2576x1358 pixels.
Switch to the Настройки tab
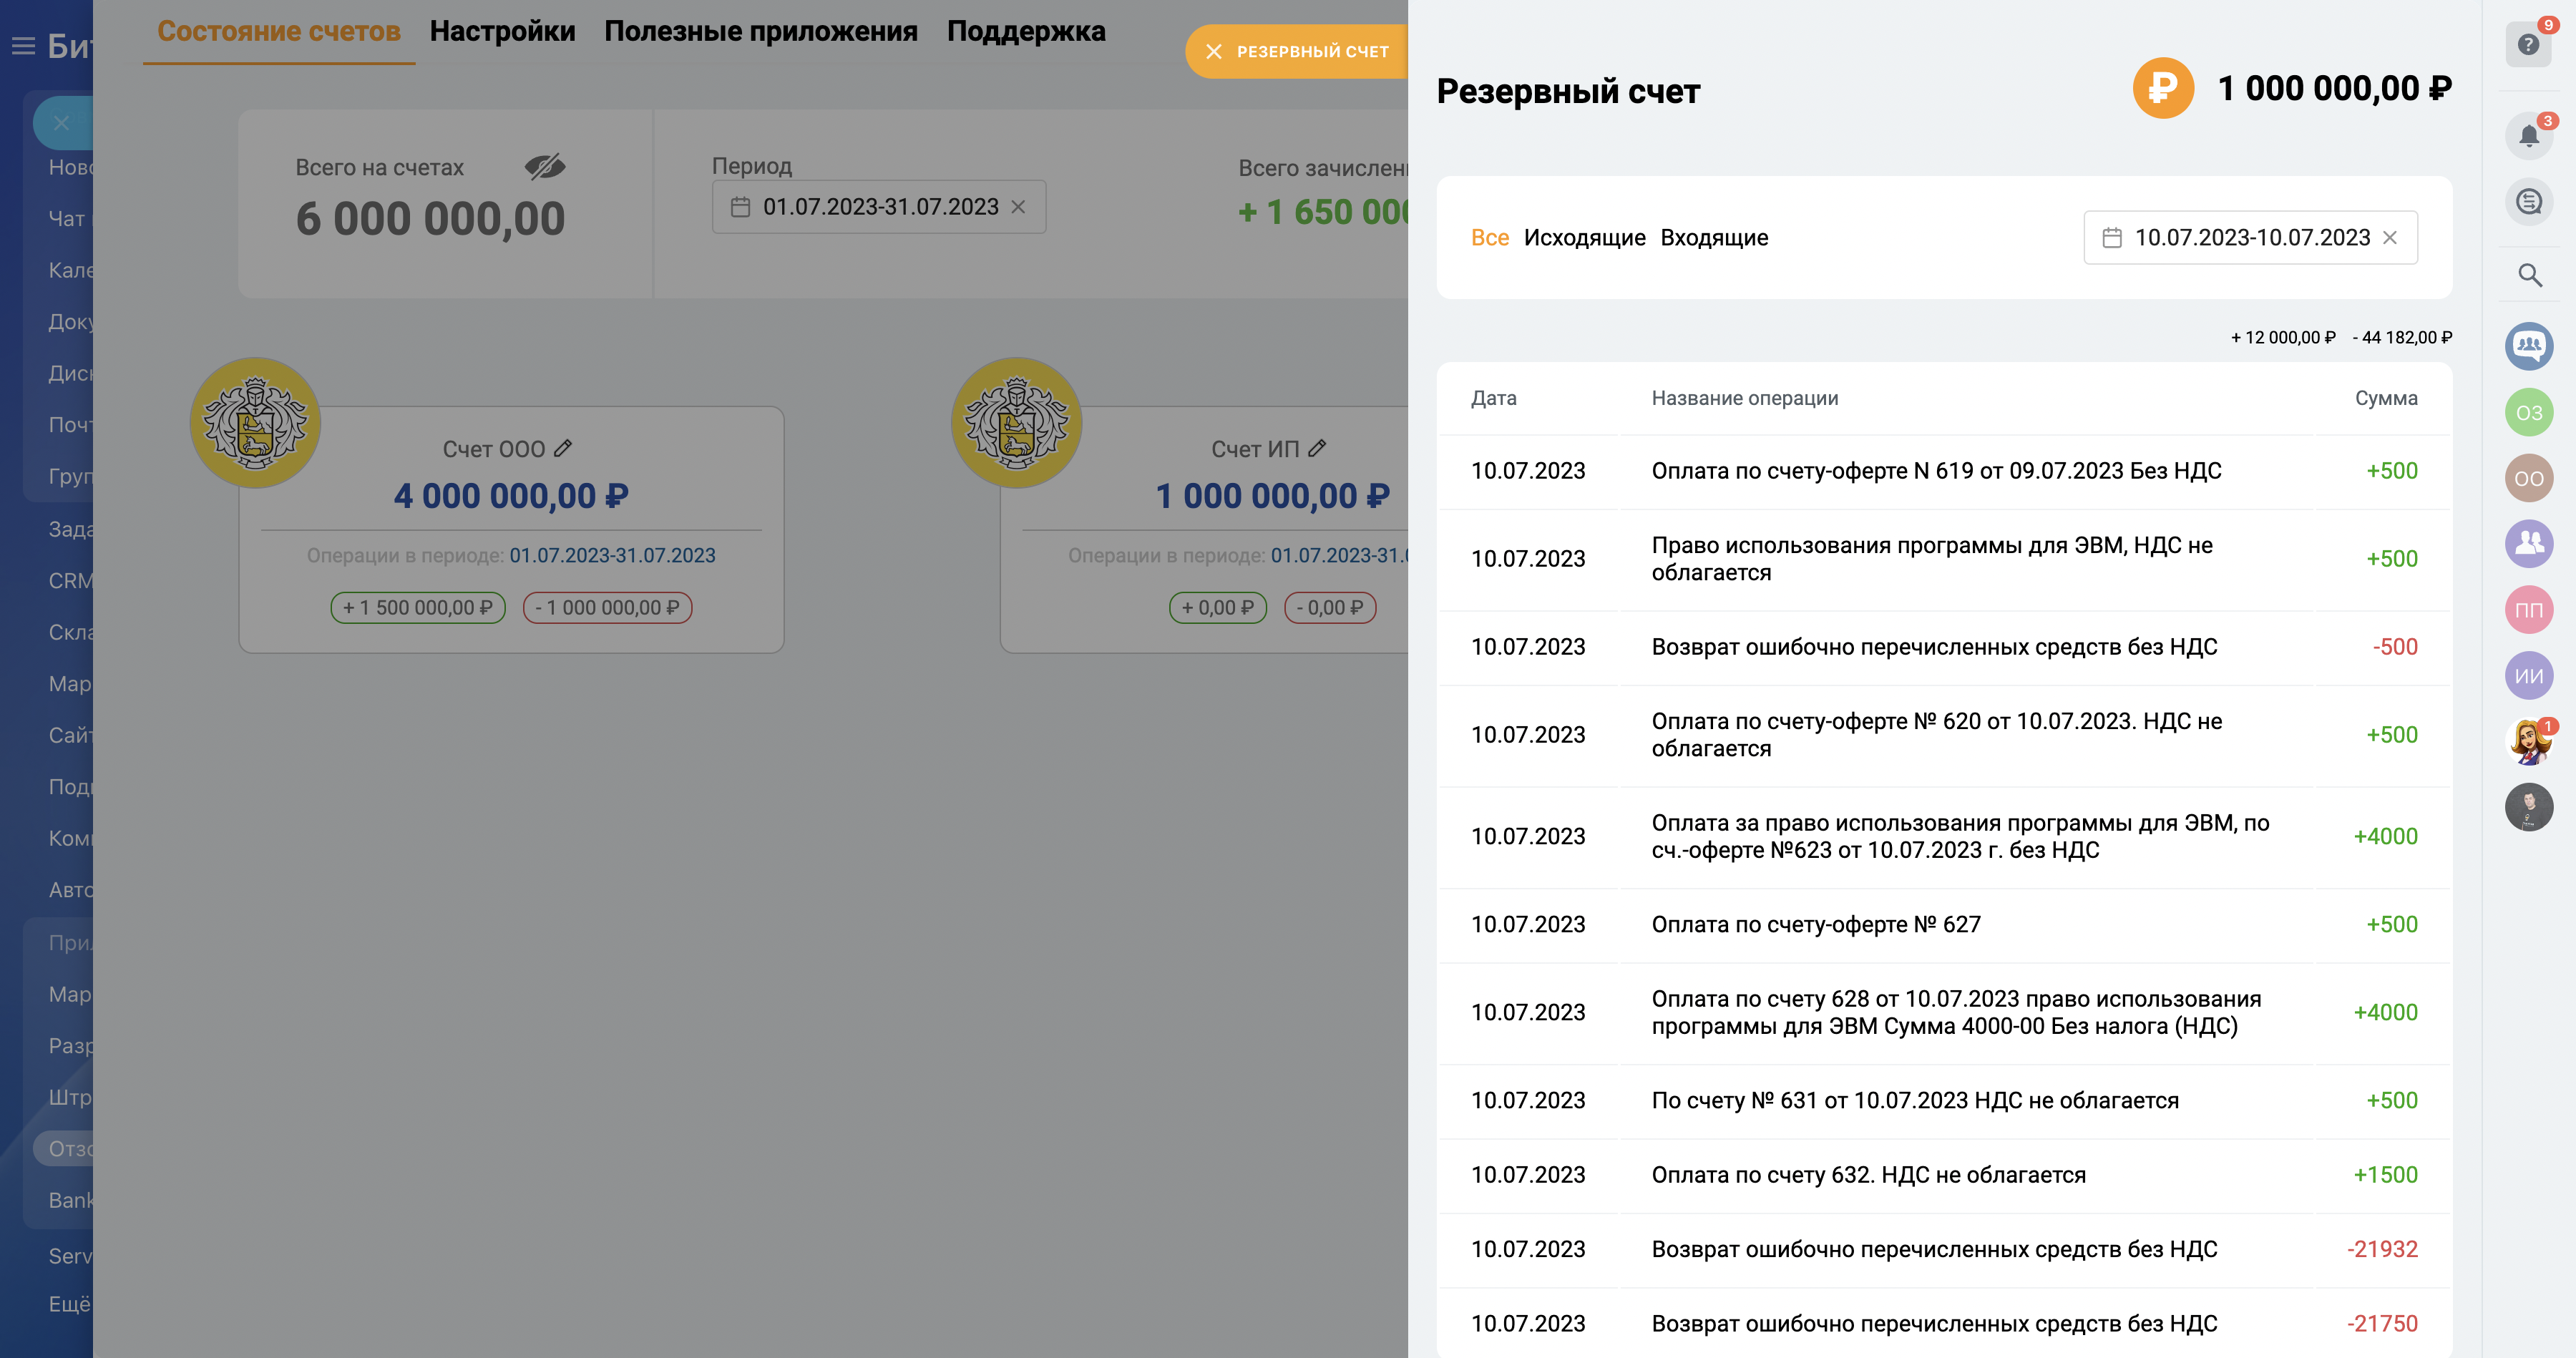502,31
